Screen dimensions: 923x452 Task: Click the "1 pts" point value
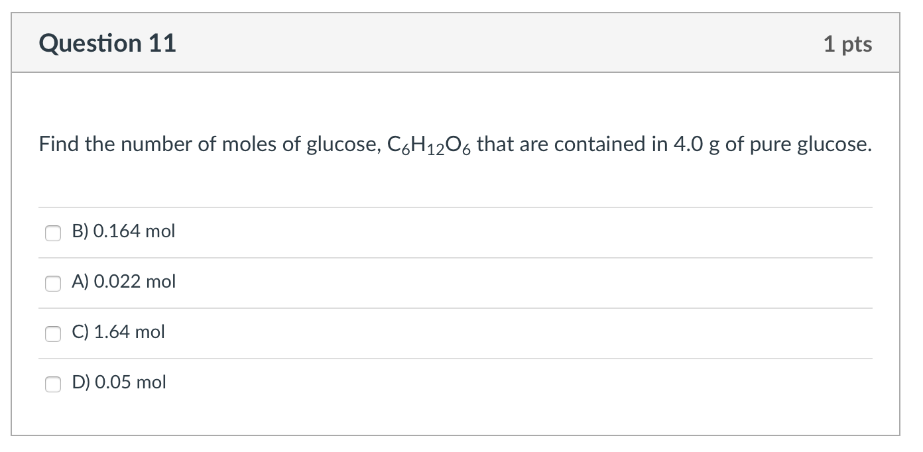[847, 44]
